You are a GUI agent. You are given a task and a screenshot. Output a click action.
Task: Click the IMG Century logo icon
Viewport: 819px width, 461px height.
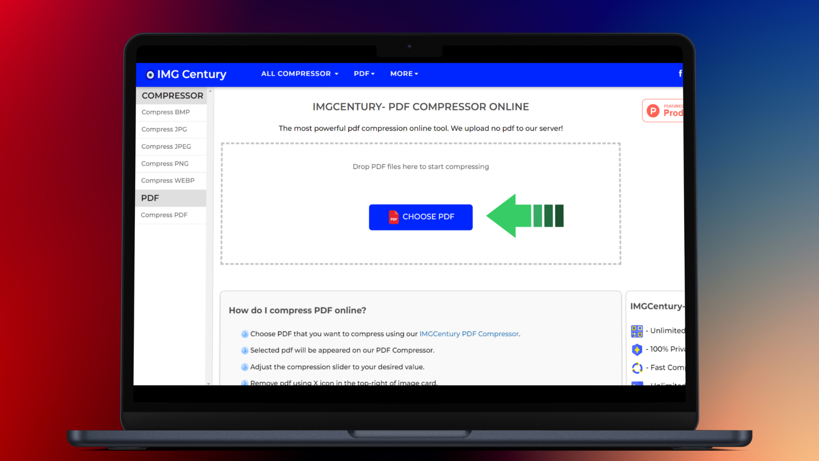[150, 75]
